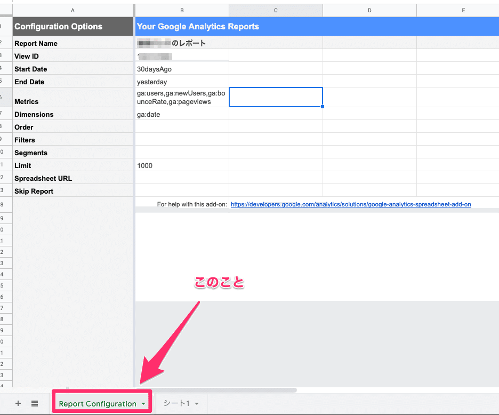The width and height of the screenshot is (499, 415).
Task: Select the View ID label cell
Action: (x=73, y=55)
